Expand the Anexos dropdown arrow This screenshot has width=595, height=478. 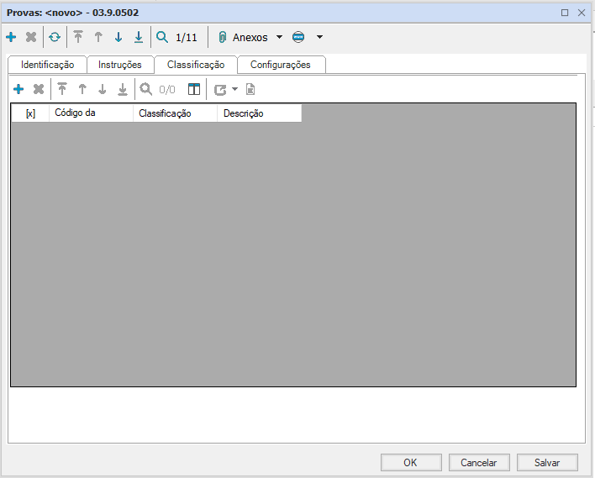(279, 38)
